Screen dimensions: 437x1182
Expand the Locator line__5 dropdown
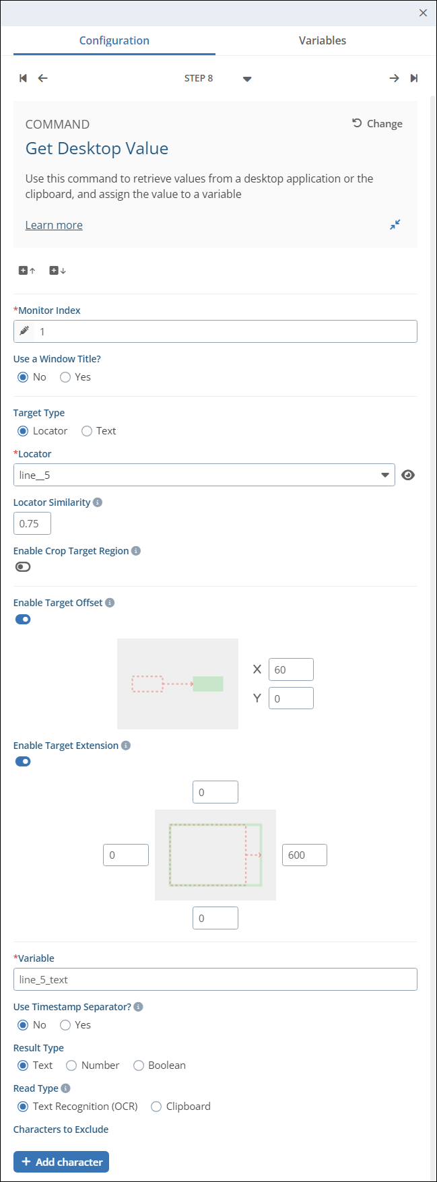tap(384, 475)
